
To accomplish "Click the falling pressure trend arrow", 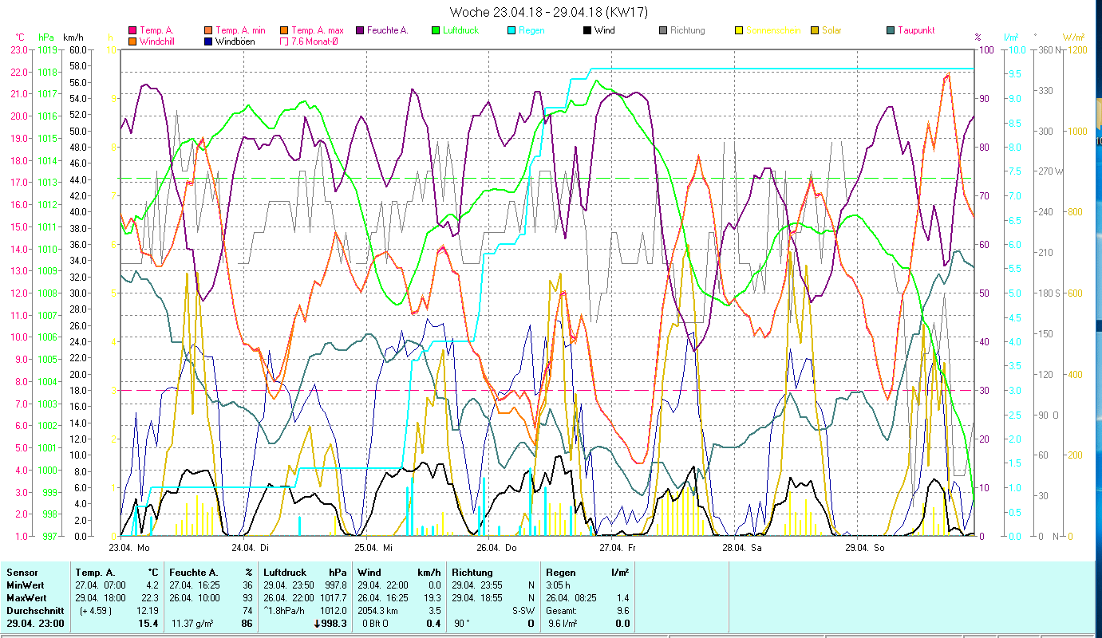I will pyautogui.click(x=318, y=624).
